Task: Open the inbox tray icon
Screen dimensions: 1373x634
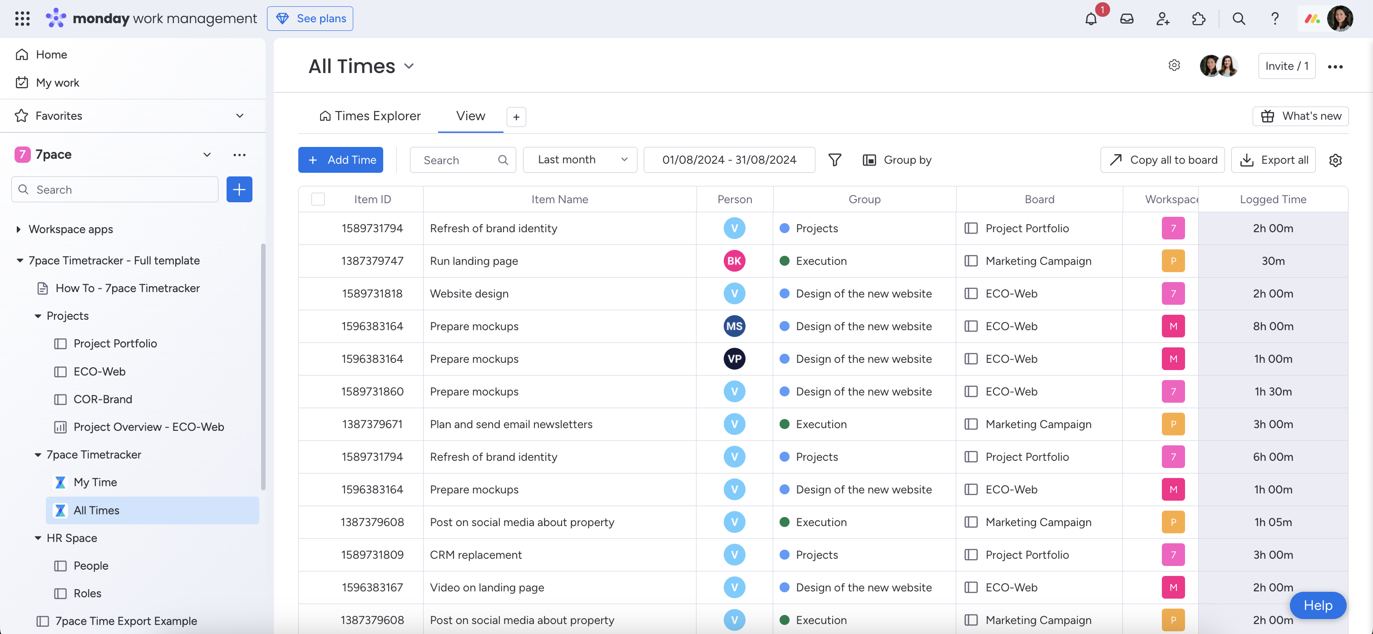Action: pyautogui.click(x=1127, y=19)
